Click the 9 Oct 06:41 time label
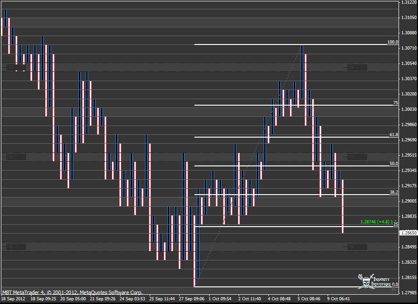Screen dimensions: 418x304 click(x=339, y=298)
